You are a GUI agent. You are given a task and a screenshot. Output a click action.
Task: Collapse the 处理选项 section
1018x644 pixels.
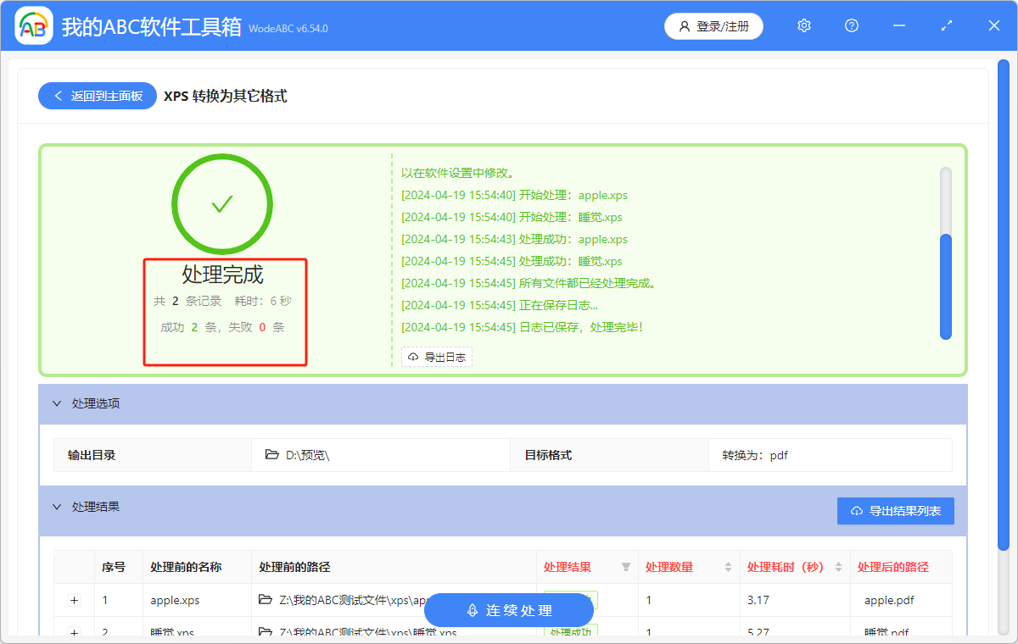click(56, 403)
